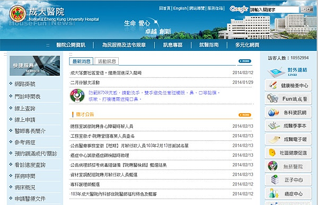Open 參考病症 quick service
This screenshot has width=318, height=205.
(25, 142)
